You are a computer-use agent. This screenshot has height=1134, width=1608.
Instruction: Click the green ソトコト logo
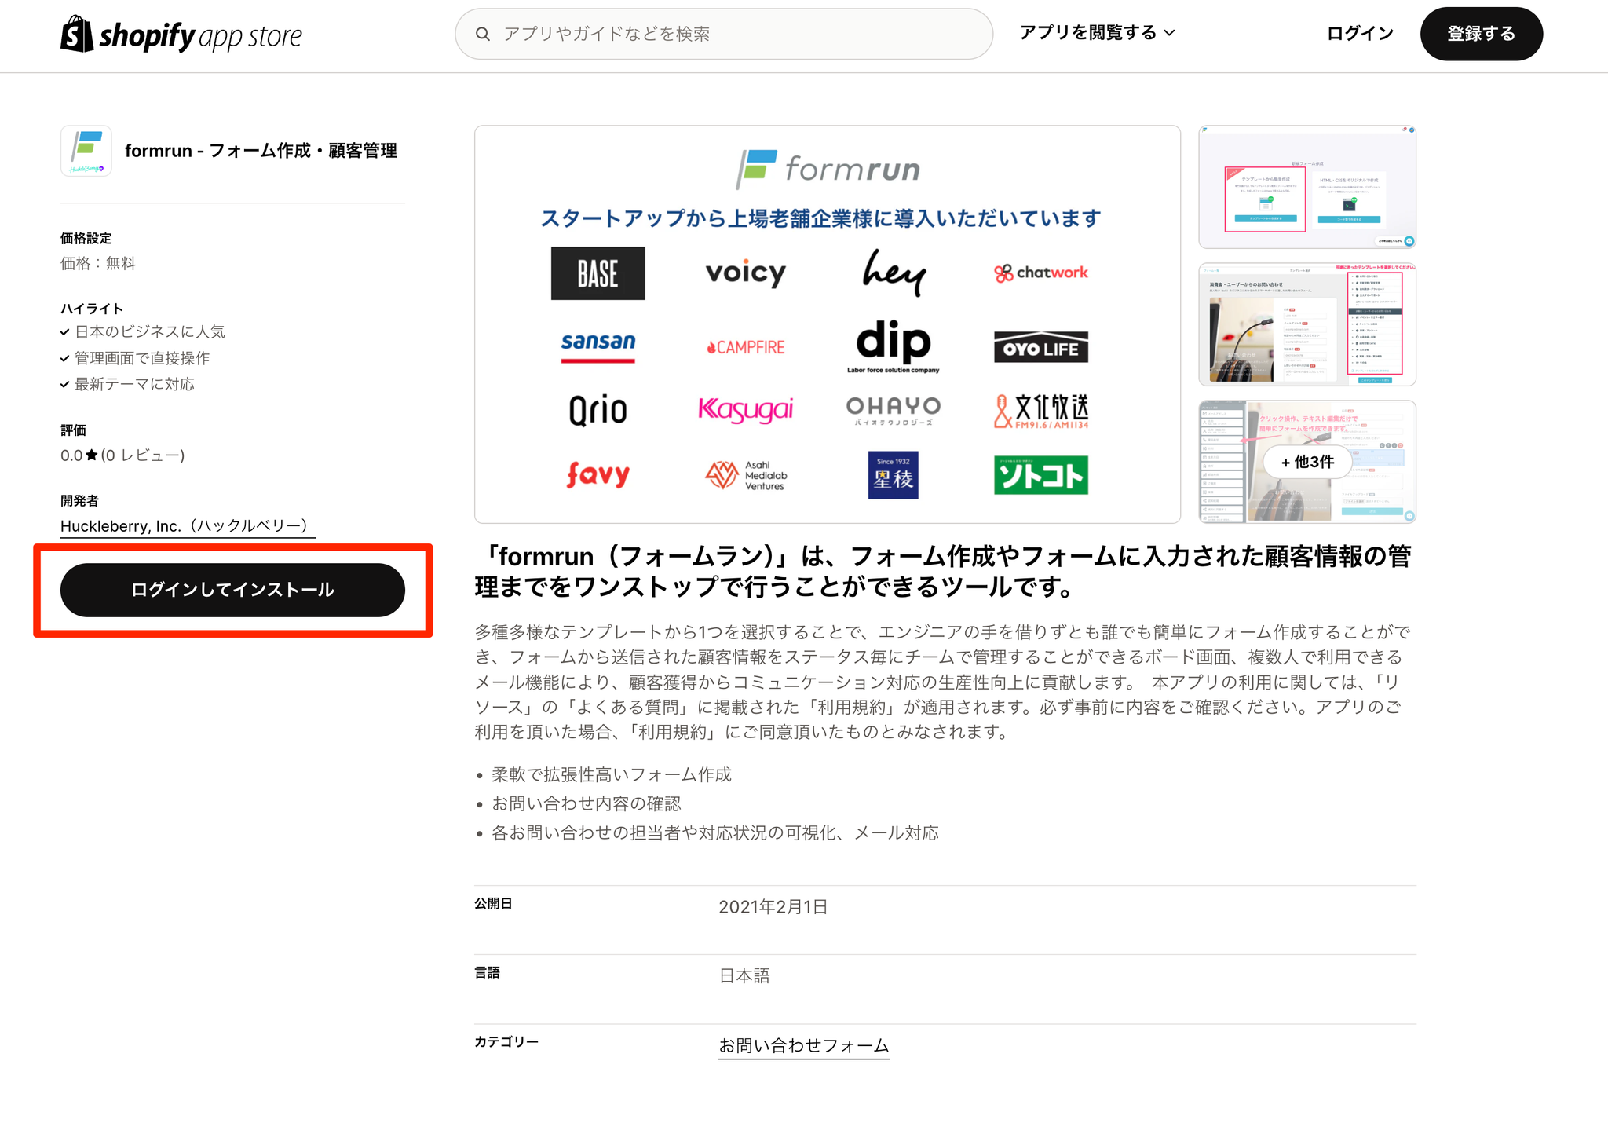pos(1040,475)
